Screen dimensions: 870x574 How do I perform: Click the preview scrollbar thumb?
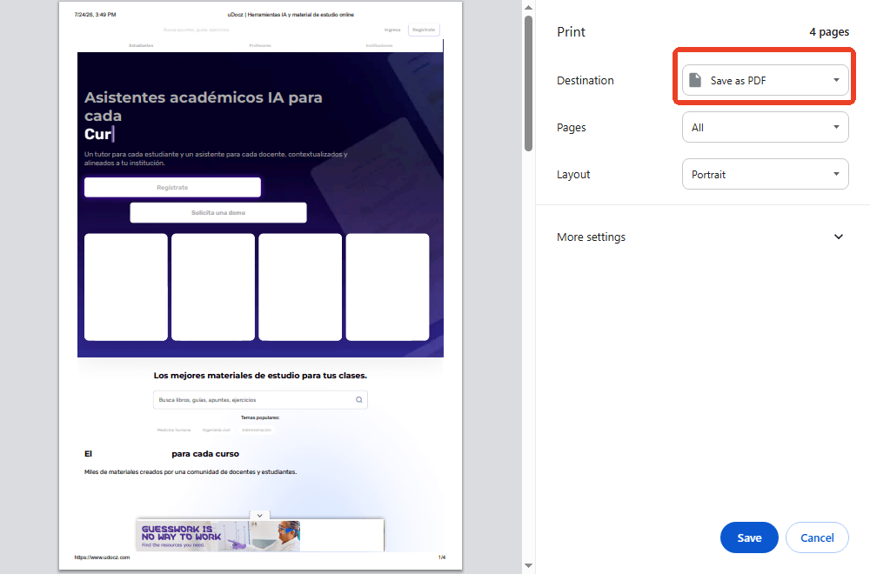[x=528, y=83]
